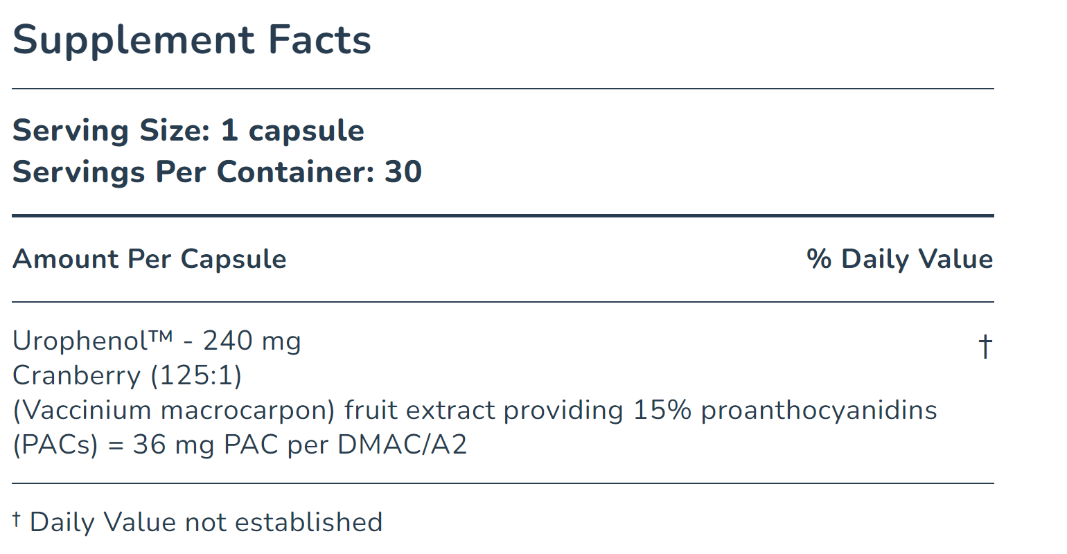This screenshot has height=554, width=1067.
Task: Click the "Daily Value not established" footnote
Action: tap(206, 522)
